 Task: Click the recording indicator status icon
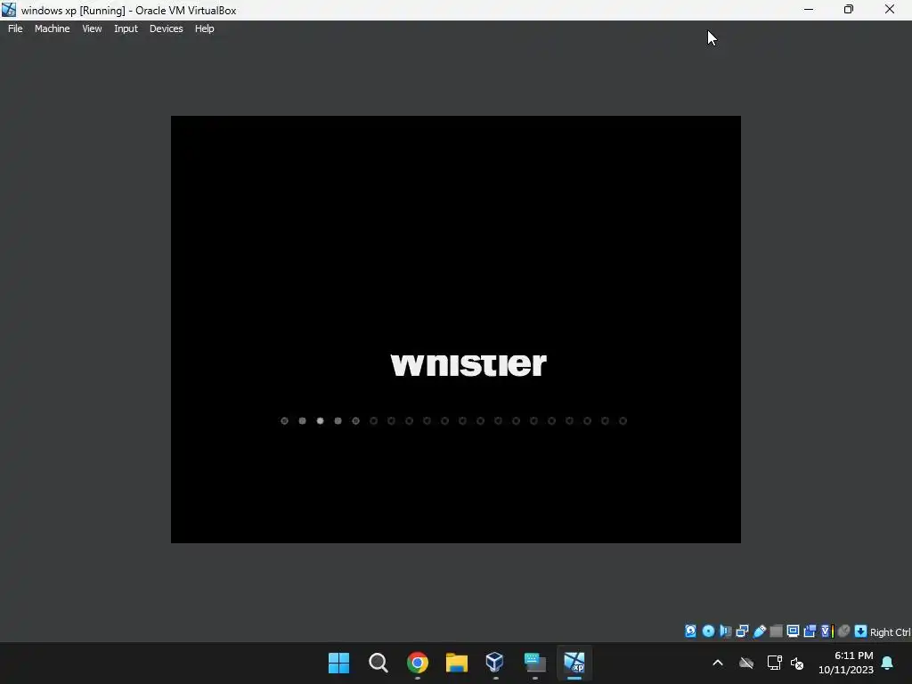point(810,631)
